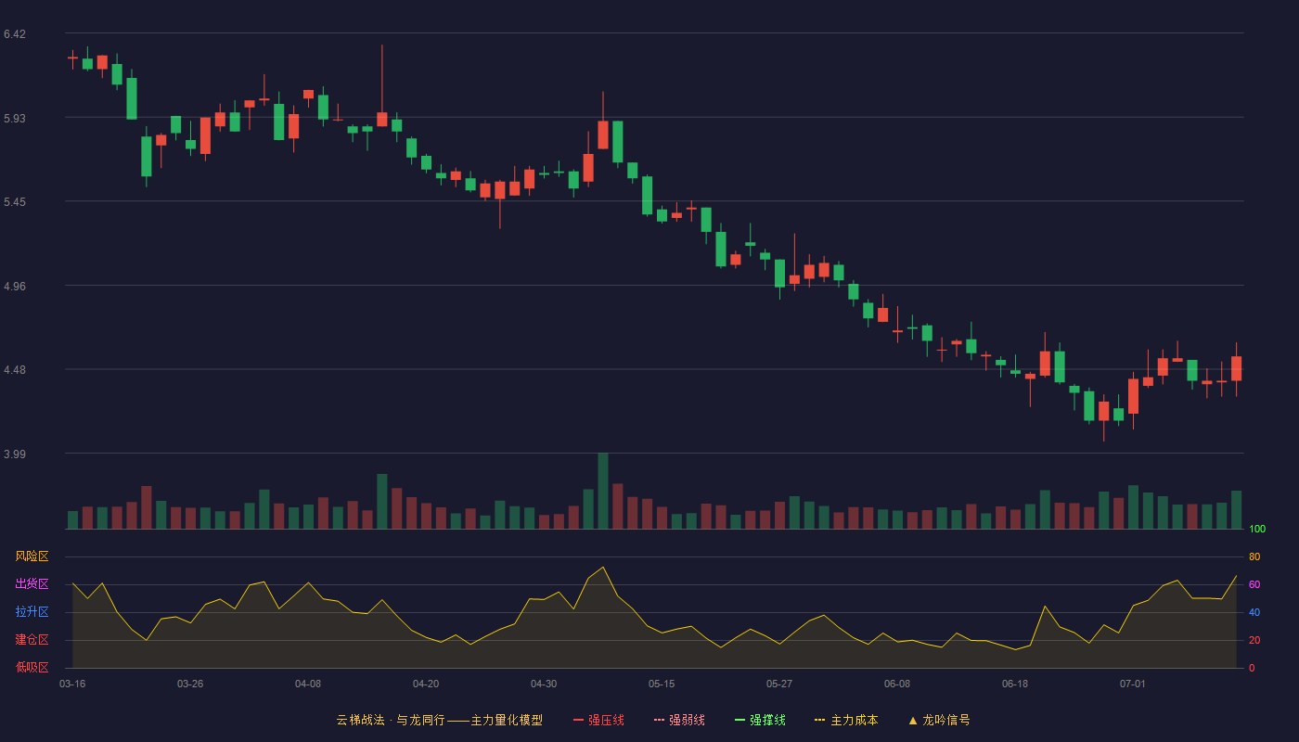Image resolution: width=1299 pixels, height=742 pixels.
Task: Select the 建仓区 zone label
Action: pyautogui.click(x=32, y=640)
